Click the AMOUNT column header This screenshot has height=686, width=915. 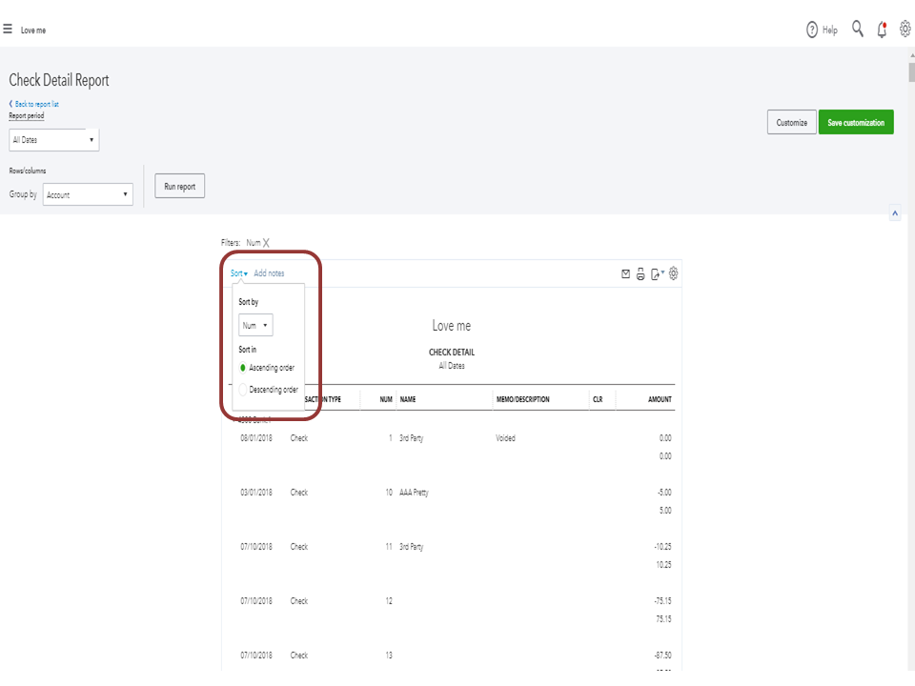point(660,399)
